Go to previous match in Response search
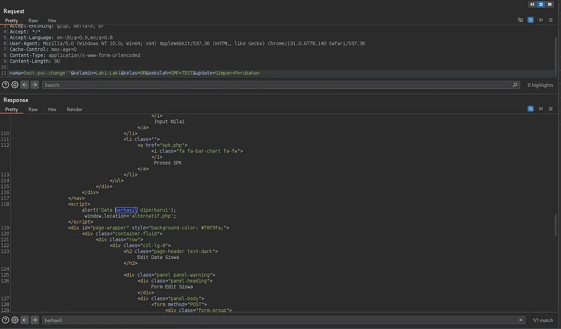561x329 pixels. click(x=24, y=320)
